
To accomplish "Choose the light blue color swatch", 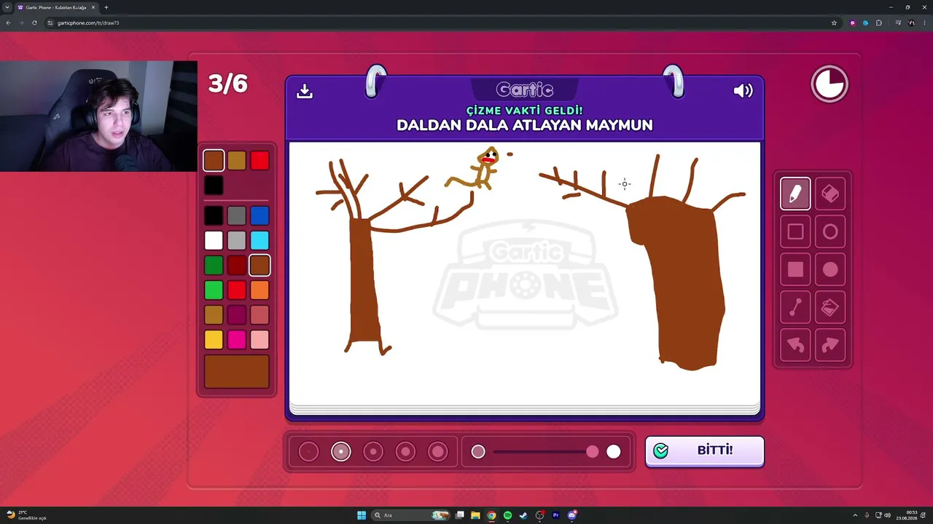I will click(259, 240).
